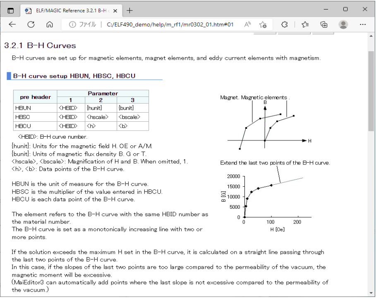The width and height of the screenshot is (376, 299).
Task: Click 'Extend the last two points' caption
Action: [x=275, y=163]
